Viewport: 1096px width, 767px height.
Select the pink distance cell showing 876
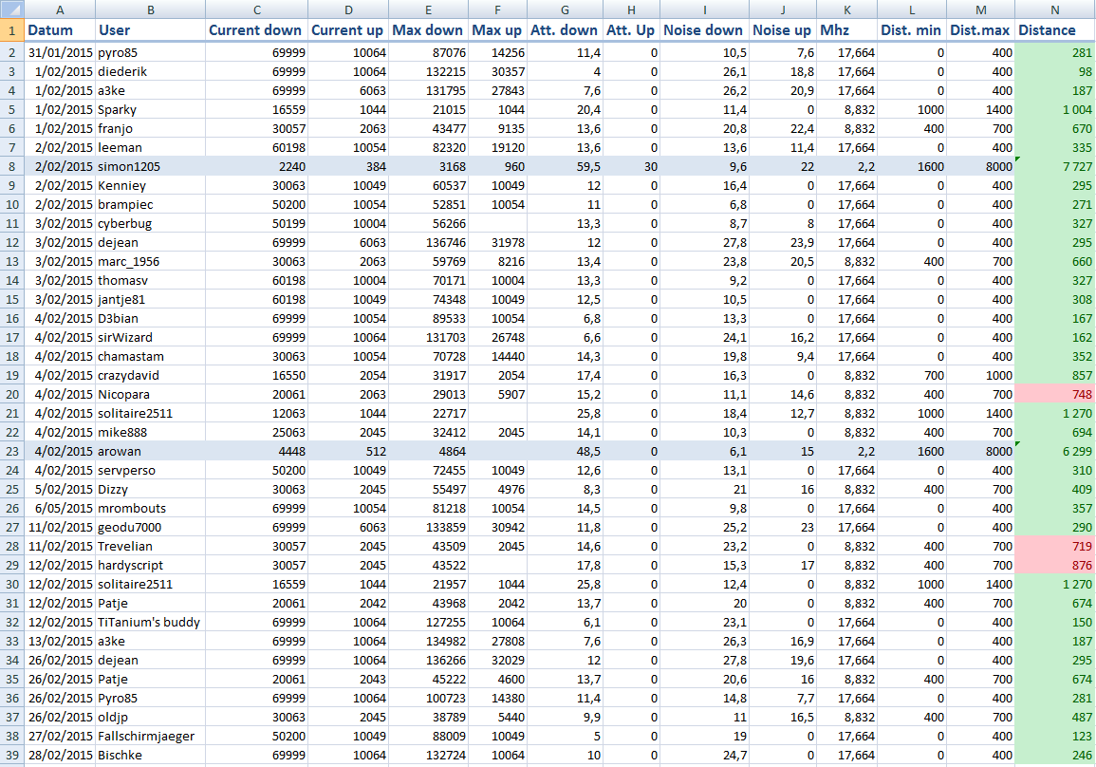(1054, 565)
